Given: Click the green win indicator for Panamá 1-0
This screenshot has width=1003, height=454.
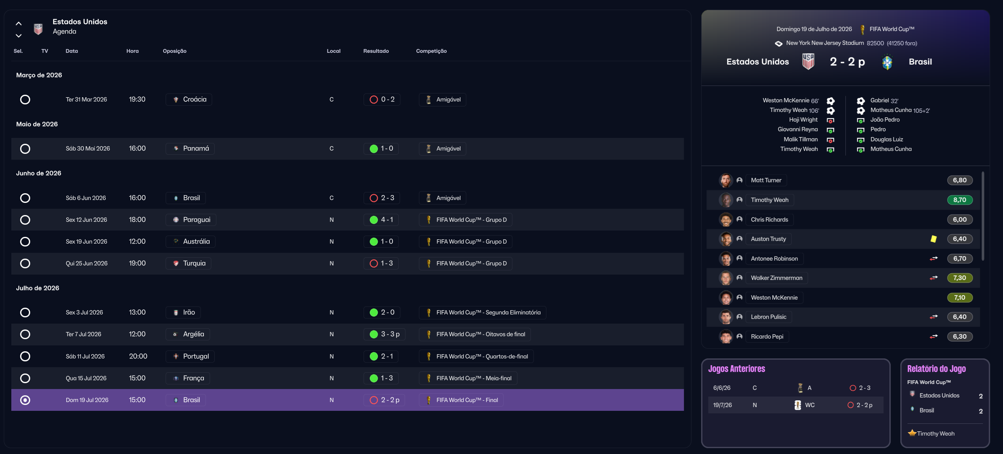Looking at the screenshot, I should pyautogui.click(x=374, y=149).
